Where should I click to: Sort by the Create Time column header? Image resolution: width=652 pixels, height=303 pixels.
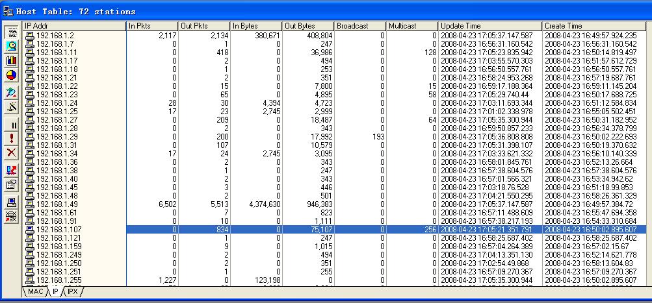(x=595, y=26)
